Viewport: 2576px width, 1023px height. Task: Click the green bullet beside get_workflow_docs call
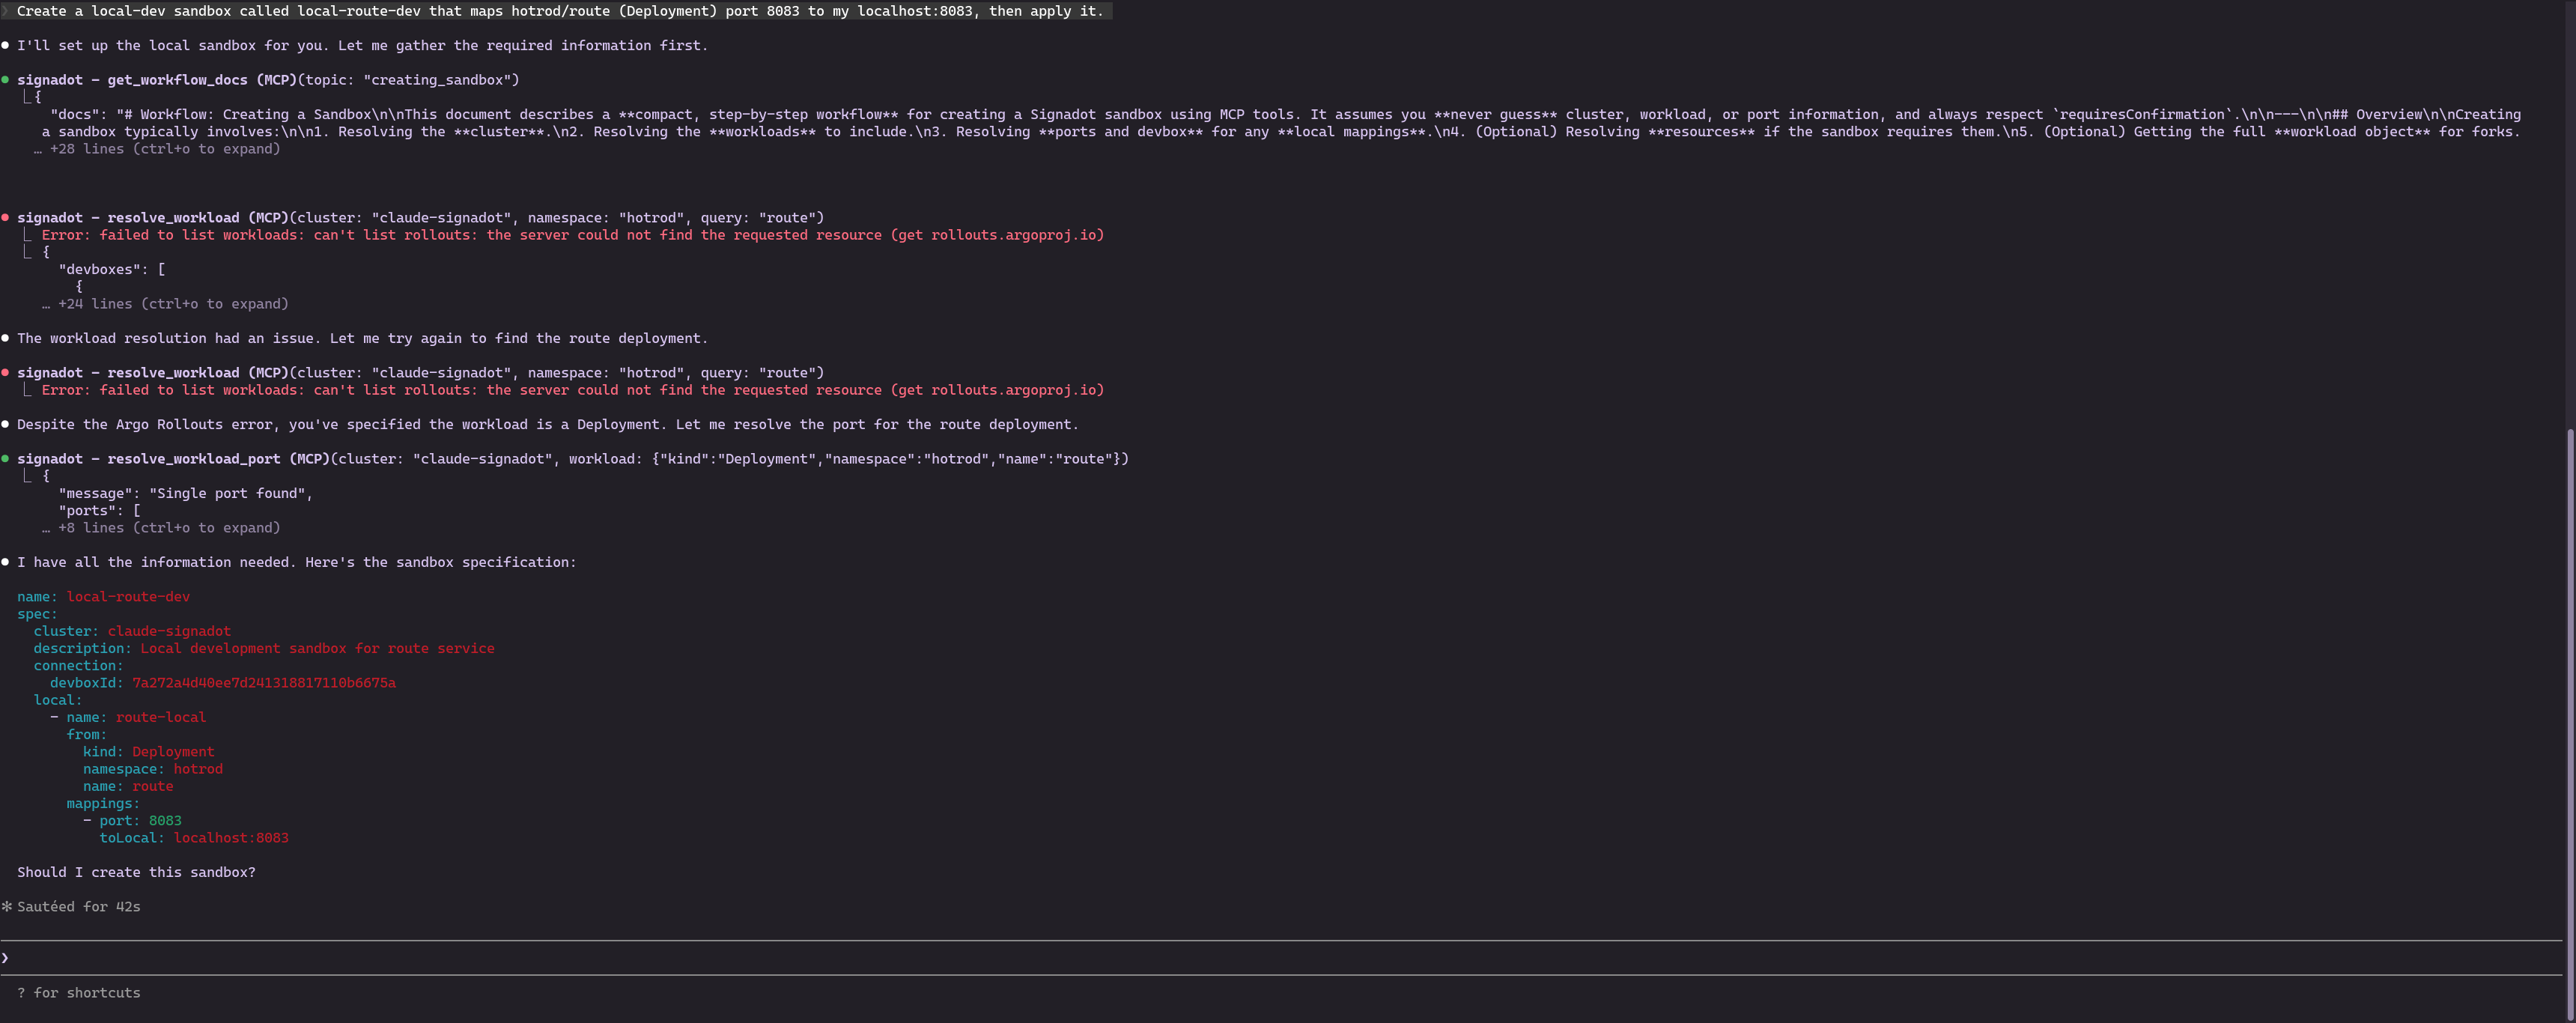coord(5,79)
